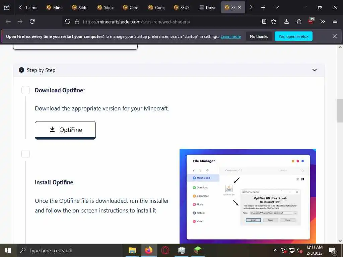Check the 'Download Optifine' step checkbox

25,90
